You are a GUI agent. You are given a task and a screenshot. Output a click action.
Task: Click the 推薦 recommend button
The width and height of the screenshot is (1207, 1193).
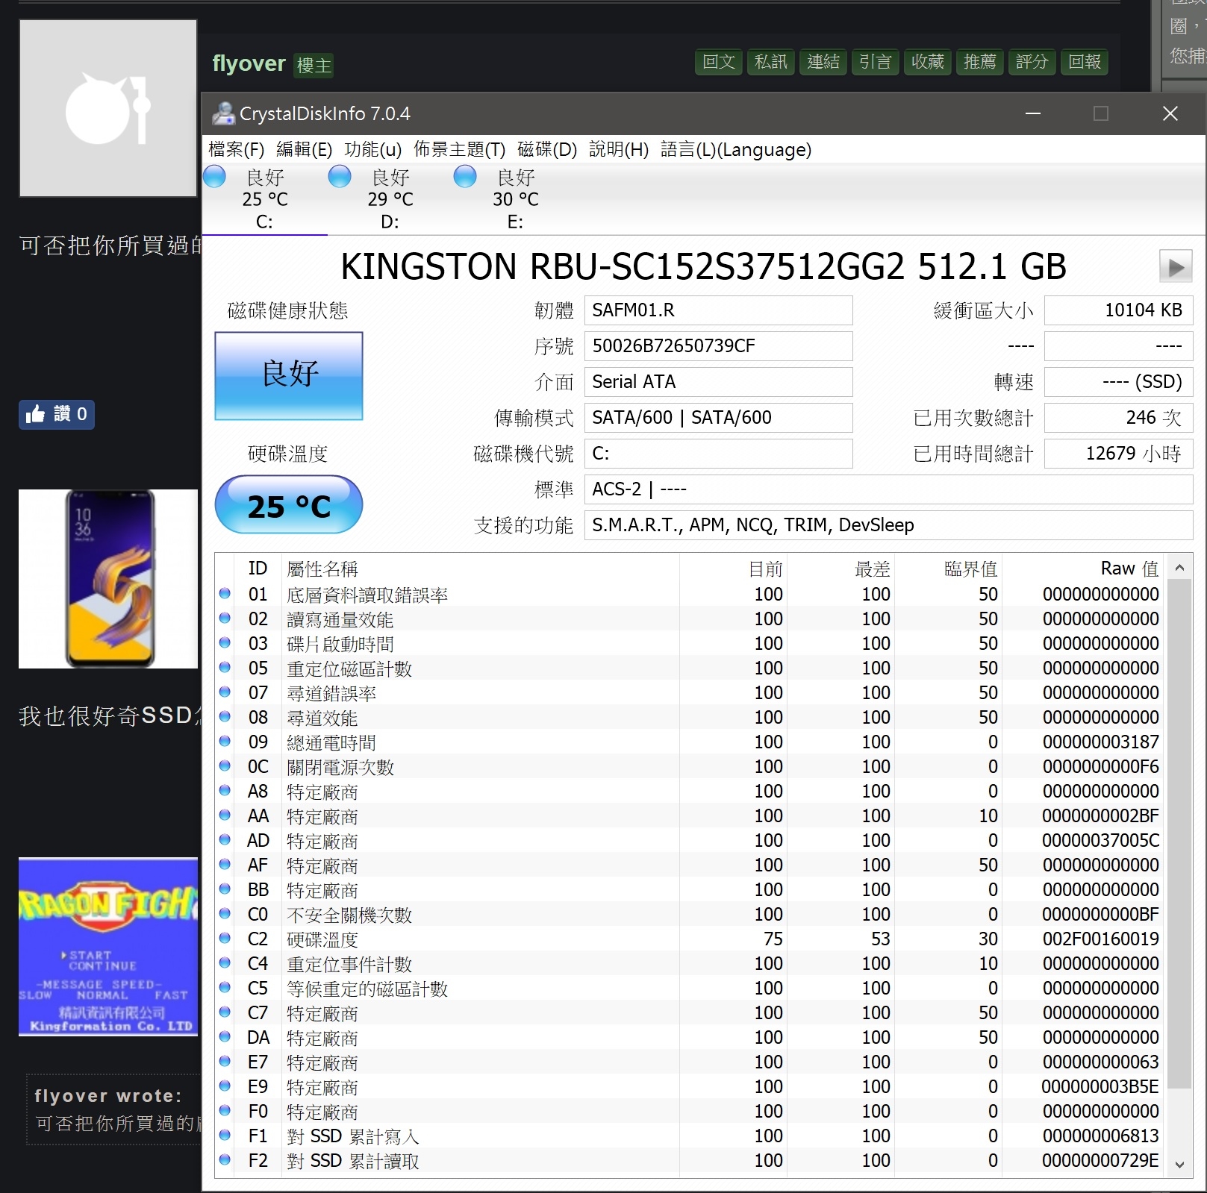(980, 62)
